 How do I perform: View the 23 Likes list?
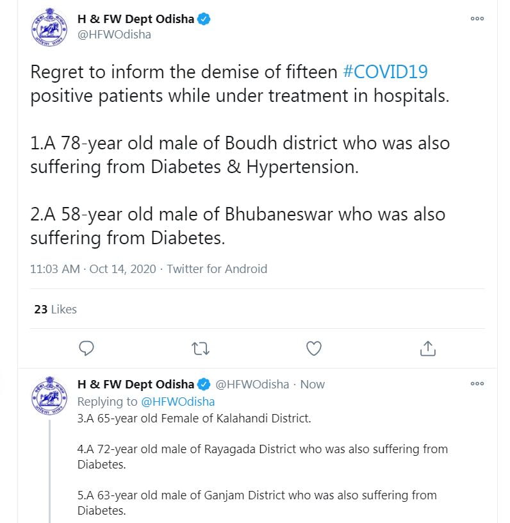point(55,309)
